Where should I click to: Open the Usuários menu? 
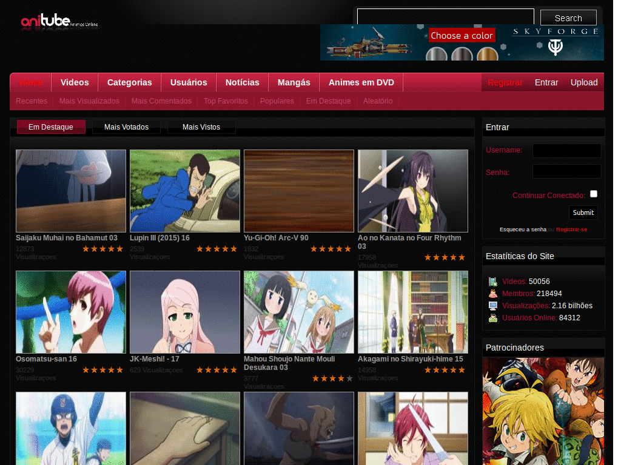(189, 82)
